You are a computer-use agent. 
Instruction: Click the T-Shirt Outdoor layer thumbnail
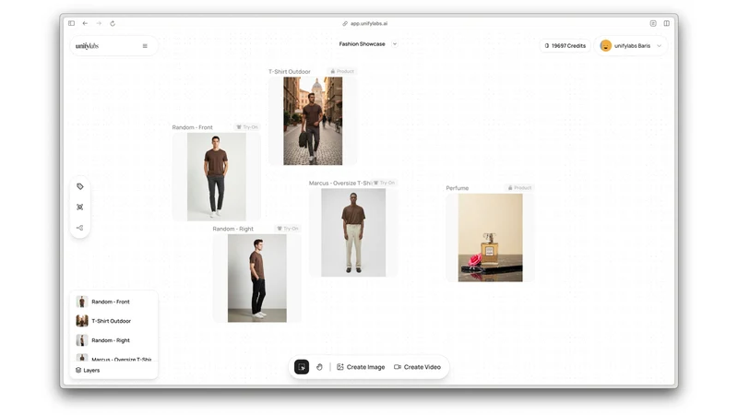click(x=82, y=321)
